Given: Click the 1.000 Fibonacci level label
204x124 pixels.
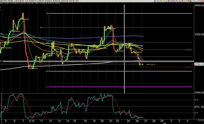Looking at the screenshot, I should click(47, 71).
